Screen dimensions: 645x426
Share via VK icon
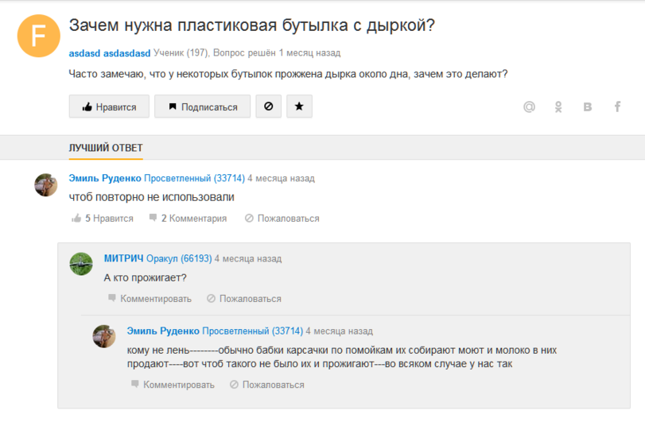click(588, 106)
